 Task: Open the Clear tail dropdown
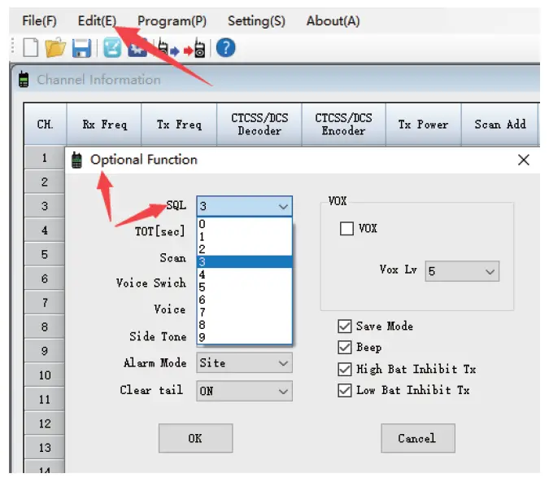(244, 391)
